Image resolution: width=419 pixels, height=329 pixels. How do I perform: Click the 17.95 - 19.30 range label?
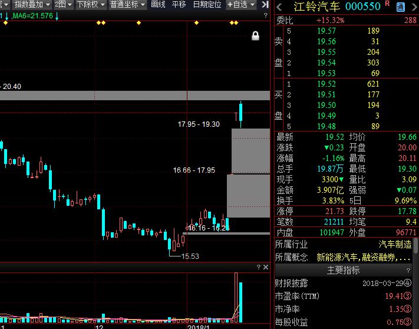(199, 124)
